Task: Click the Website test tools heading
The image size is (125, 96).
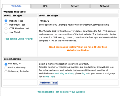Action: 14,12
